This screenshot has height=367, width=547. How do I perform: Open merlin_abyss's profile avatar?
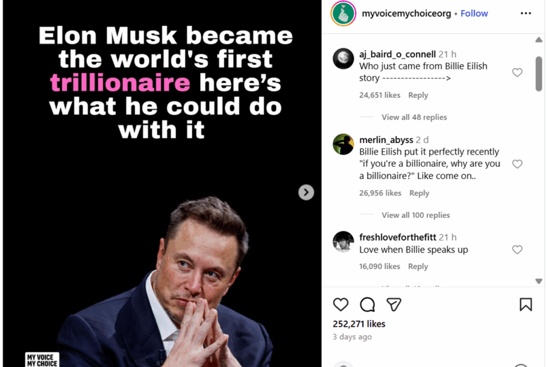point(343,144)
